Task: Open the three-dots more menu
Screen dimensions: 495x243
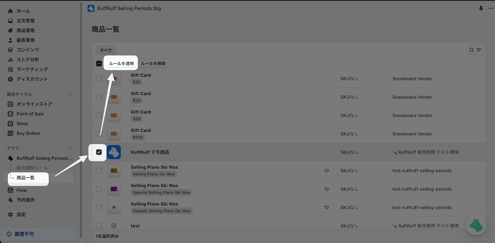Action: pos(491,9)
